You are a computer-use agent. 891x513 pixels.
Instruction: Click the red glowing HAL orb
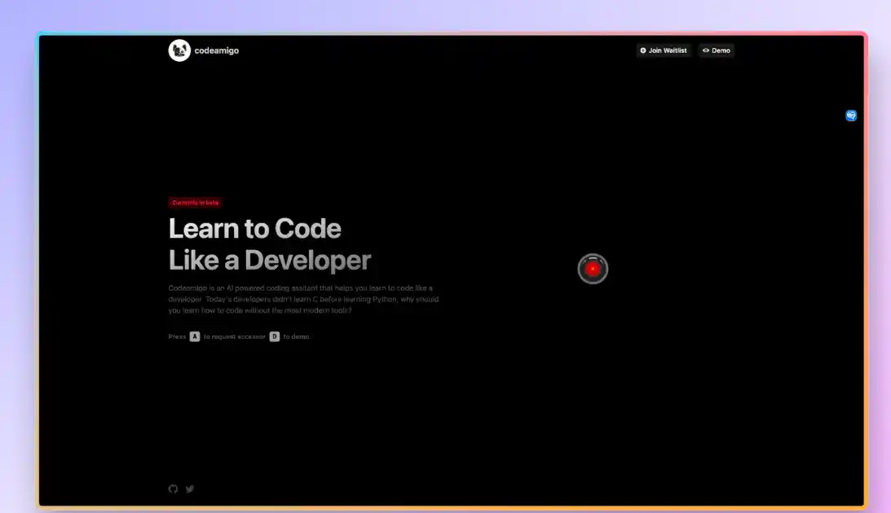593,269
